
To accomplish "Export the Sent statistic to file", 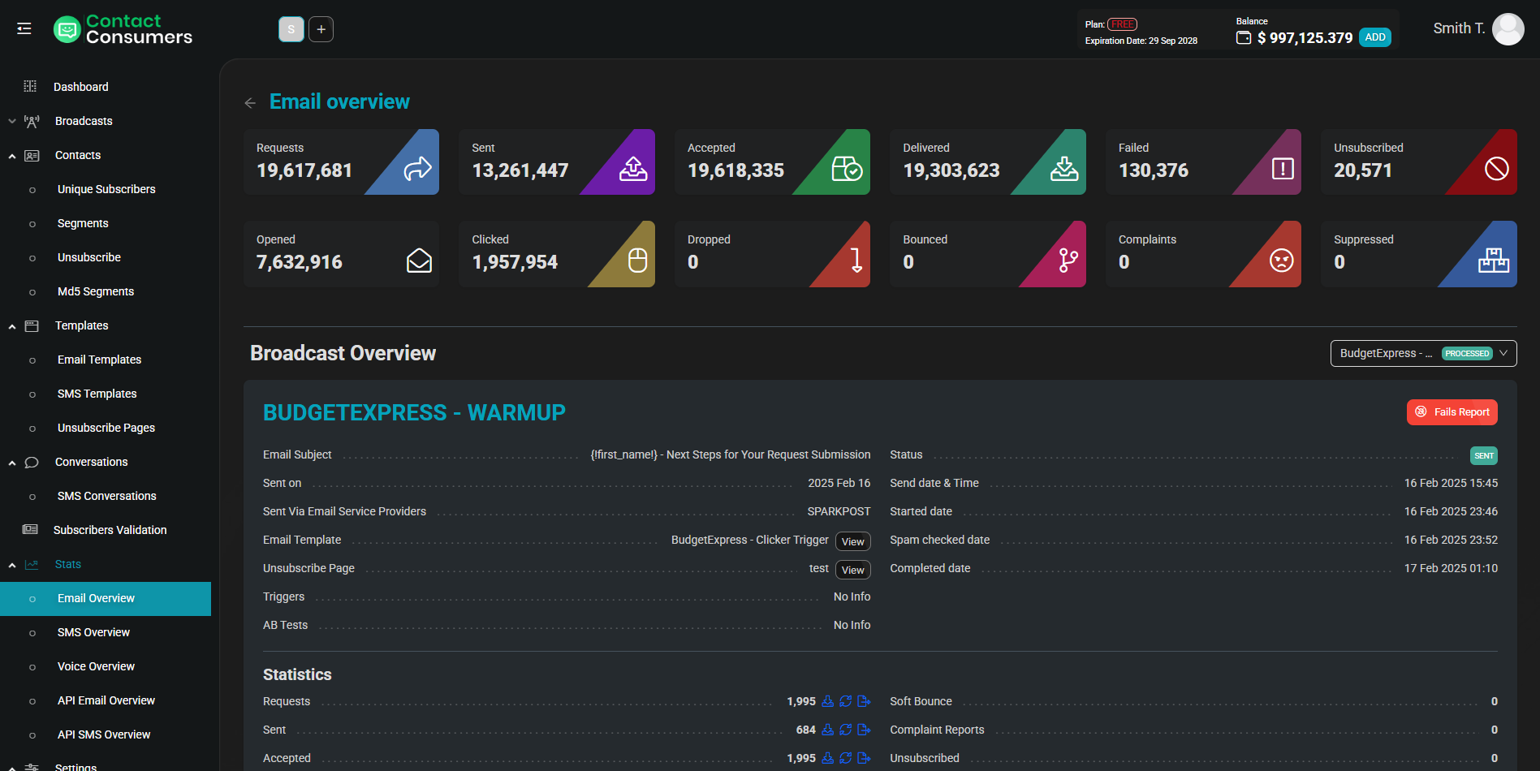I will tap(864, 730).
